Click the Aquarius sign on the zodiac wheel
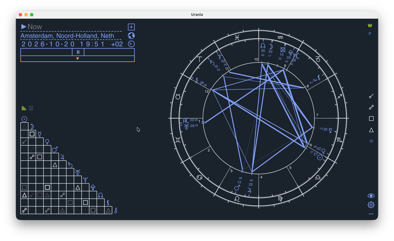 [x=280, y=37]
